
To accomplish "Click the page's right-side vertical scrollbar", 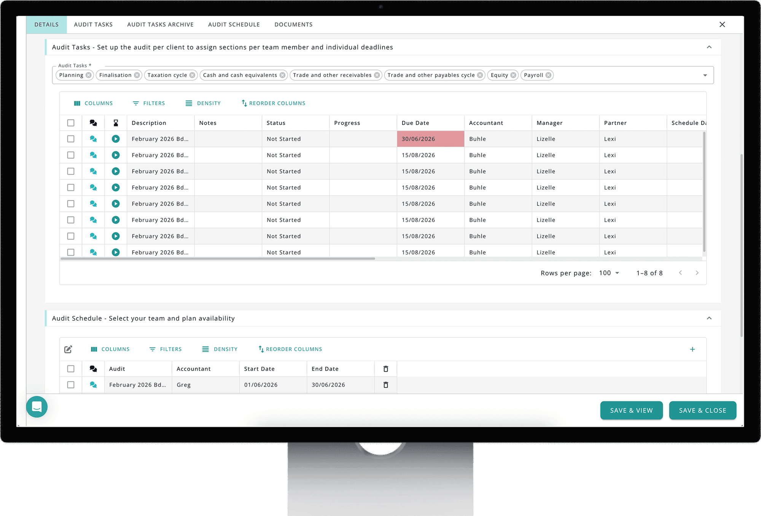I will (742, 246).
